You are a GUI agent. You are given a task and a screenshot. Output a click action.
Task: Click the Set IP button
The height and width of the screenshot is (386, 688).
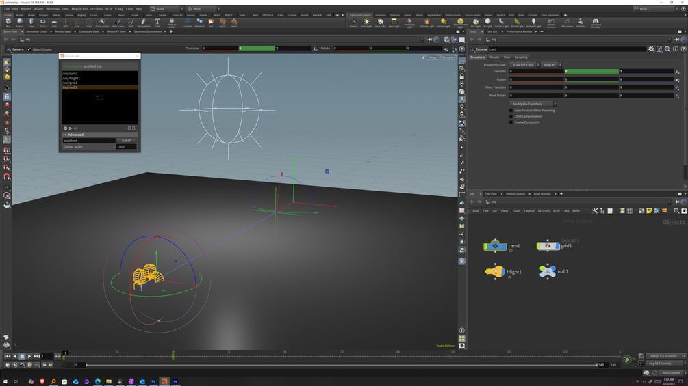126,141
